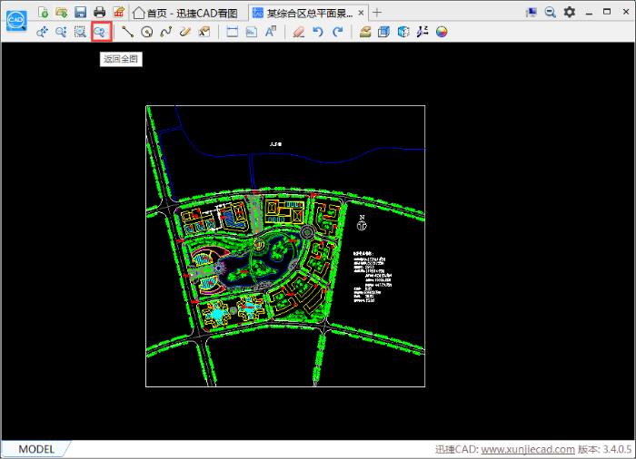Close the 某综合区总平面 drawing tab
This screenshot has height=459, width=636.
pyautogui.click(x=361, y=13)
